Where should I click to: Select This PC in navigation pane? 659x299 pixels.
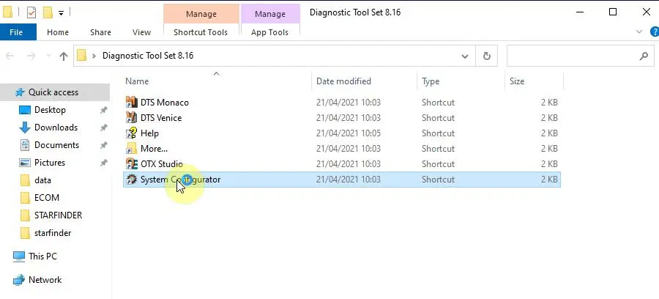pos(43,256)
